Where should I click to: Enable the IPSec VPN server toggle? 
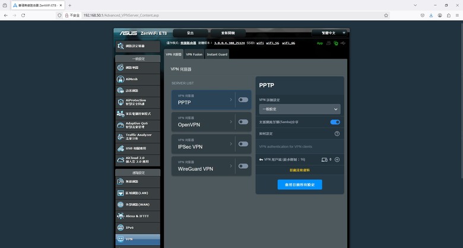coord(243,144)
